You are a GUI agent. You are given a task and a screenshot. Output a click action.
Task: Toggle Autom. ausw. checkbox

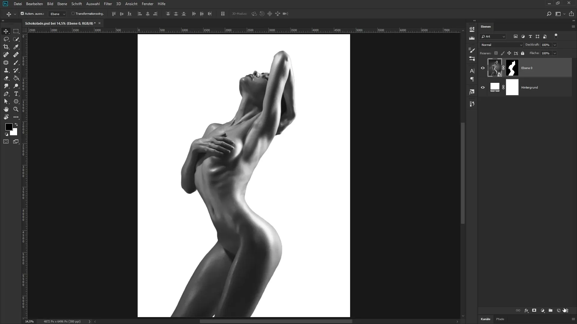(22, 13)
